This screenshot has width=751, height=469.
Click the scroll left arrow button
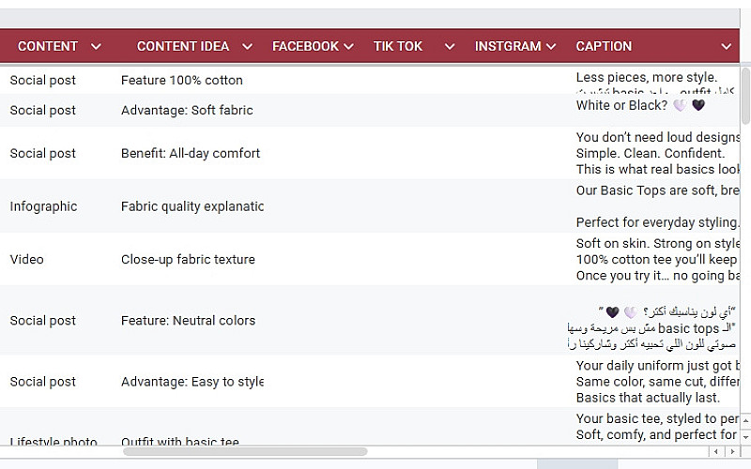click(715, 452)
